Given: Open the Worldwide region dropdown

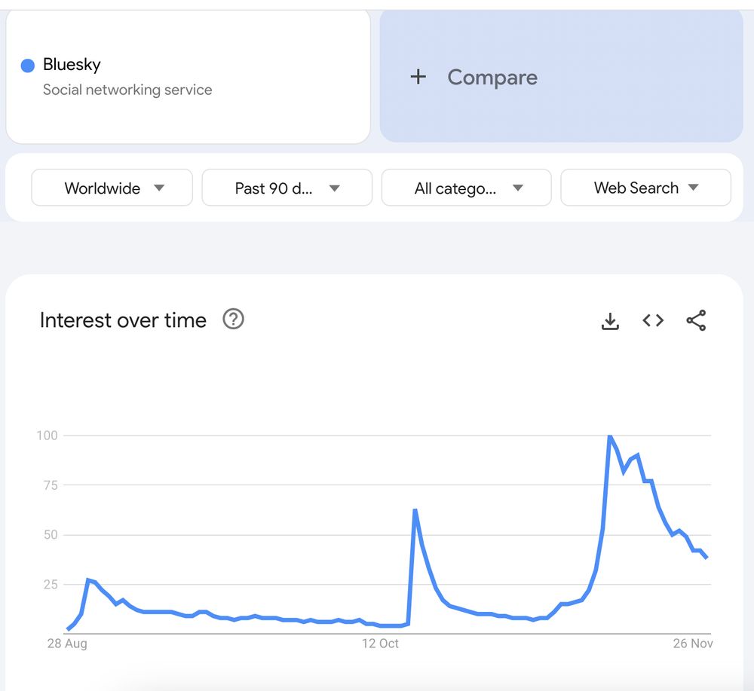Looking at the screenshot, I should [x=112, y=188].
